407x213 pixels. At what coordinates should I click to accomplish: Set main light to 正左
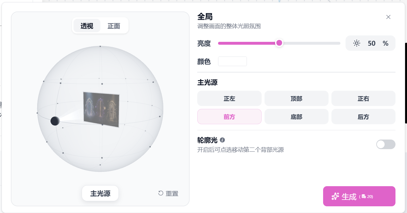(x=229, y=98)
